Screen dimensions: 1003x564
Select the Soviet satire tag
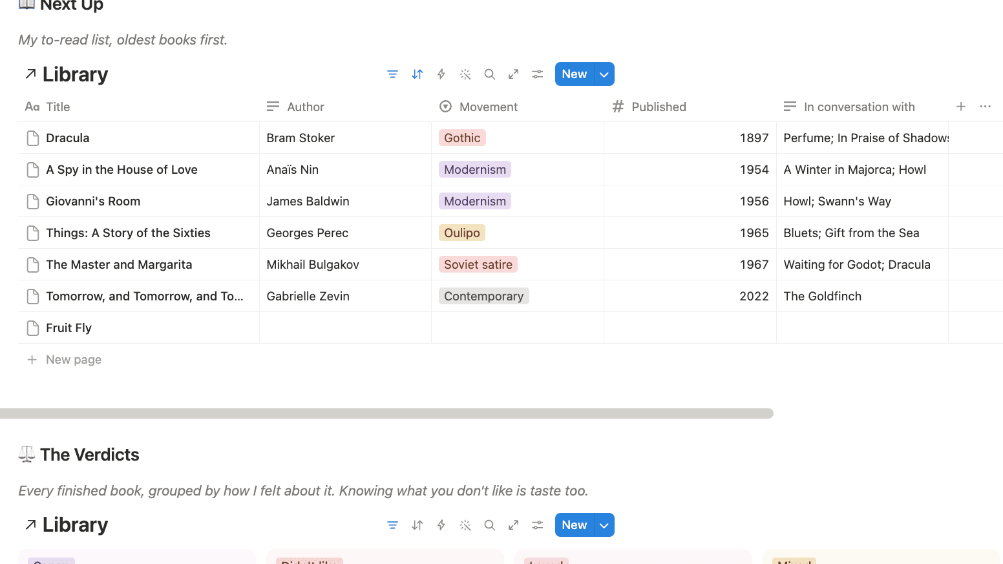[478, 265]
